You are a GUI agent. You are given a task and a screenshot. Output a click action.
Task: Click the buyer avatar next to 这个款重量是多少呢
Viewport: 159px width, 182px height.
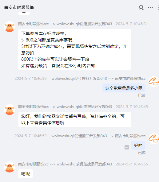154,82
